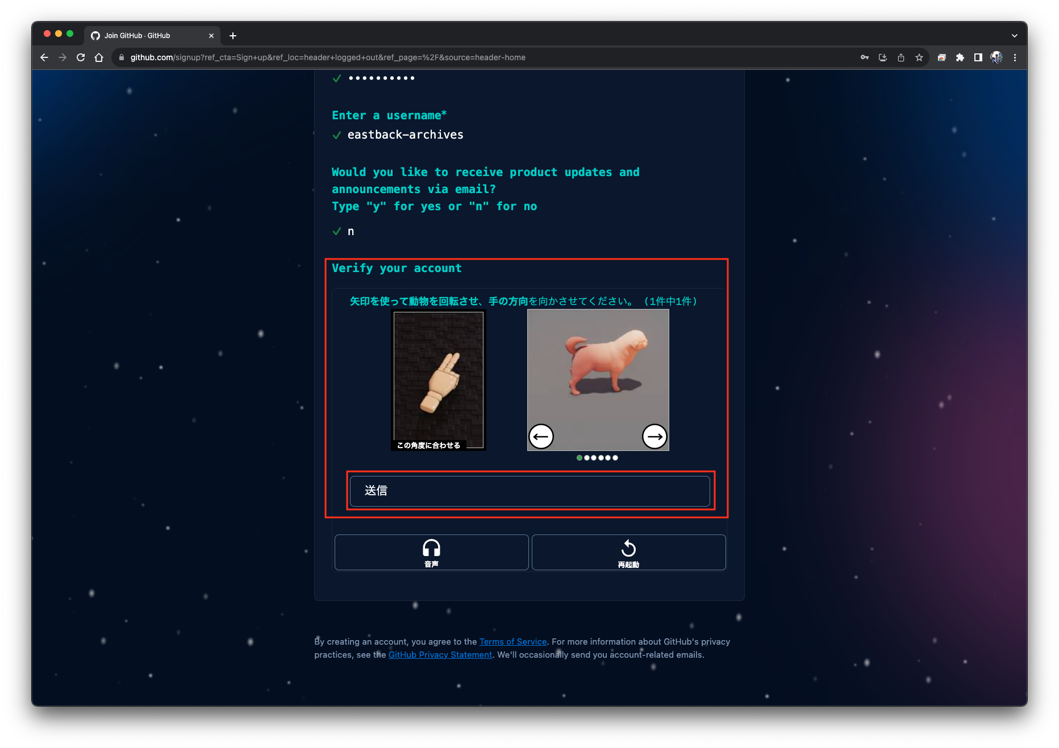This screenshot has height=748, width=1059.
Task: Close the Join GitHub tab
Action: [x=211, y=36]
